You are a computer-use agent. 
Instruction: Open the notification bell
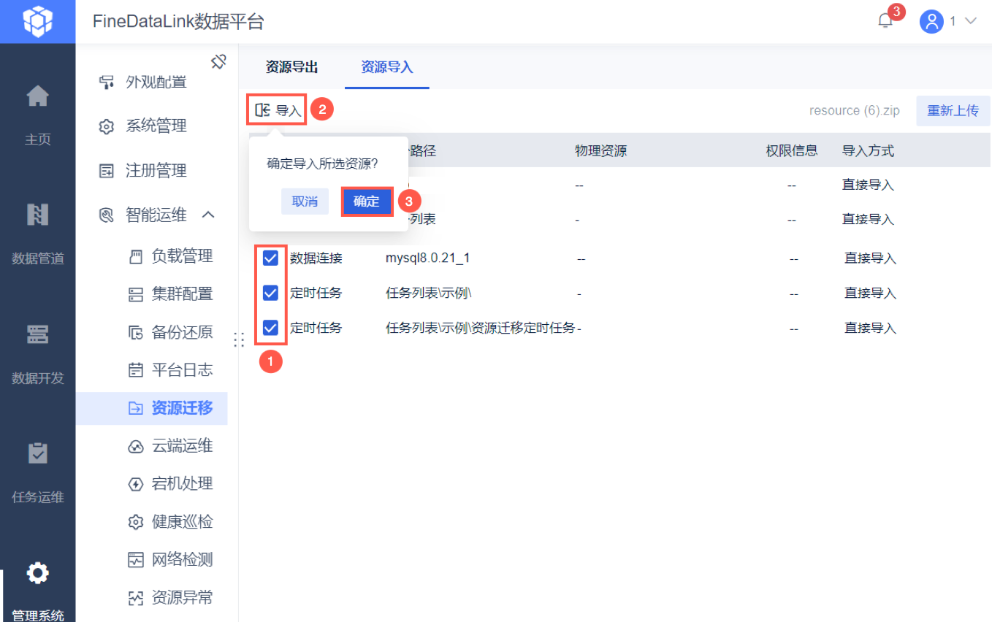(885, 21)
